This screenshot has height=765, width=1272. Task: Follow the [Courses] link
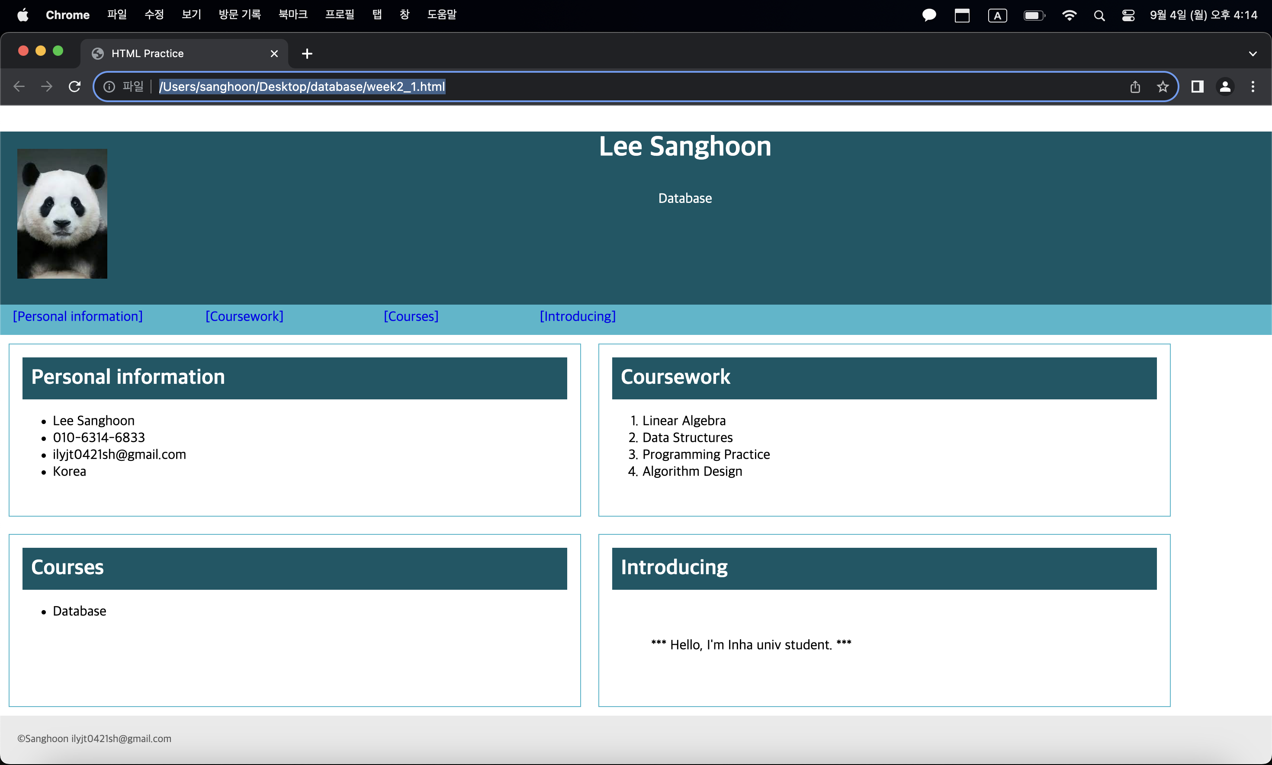[411, 316]
